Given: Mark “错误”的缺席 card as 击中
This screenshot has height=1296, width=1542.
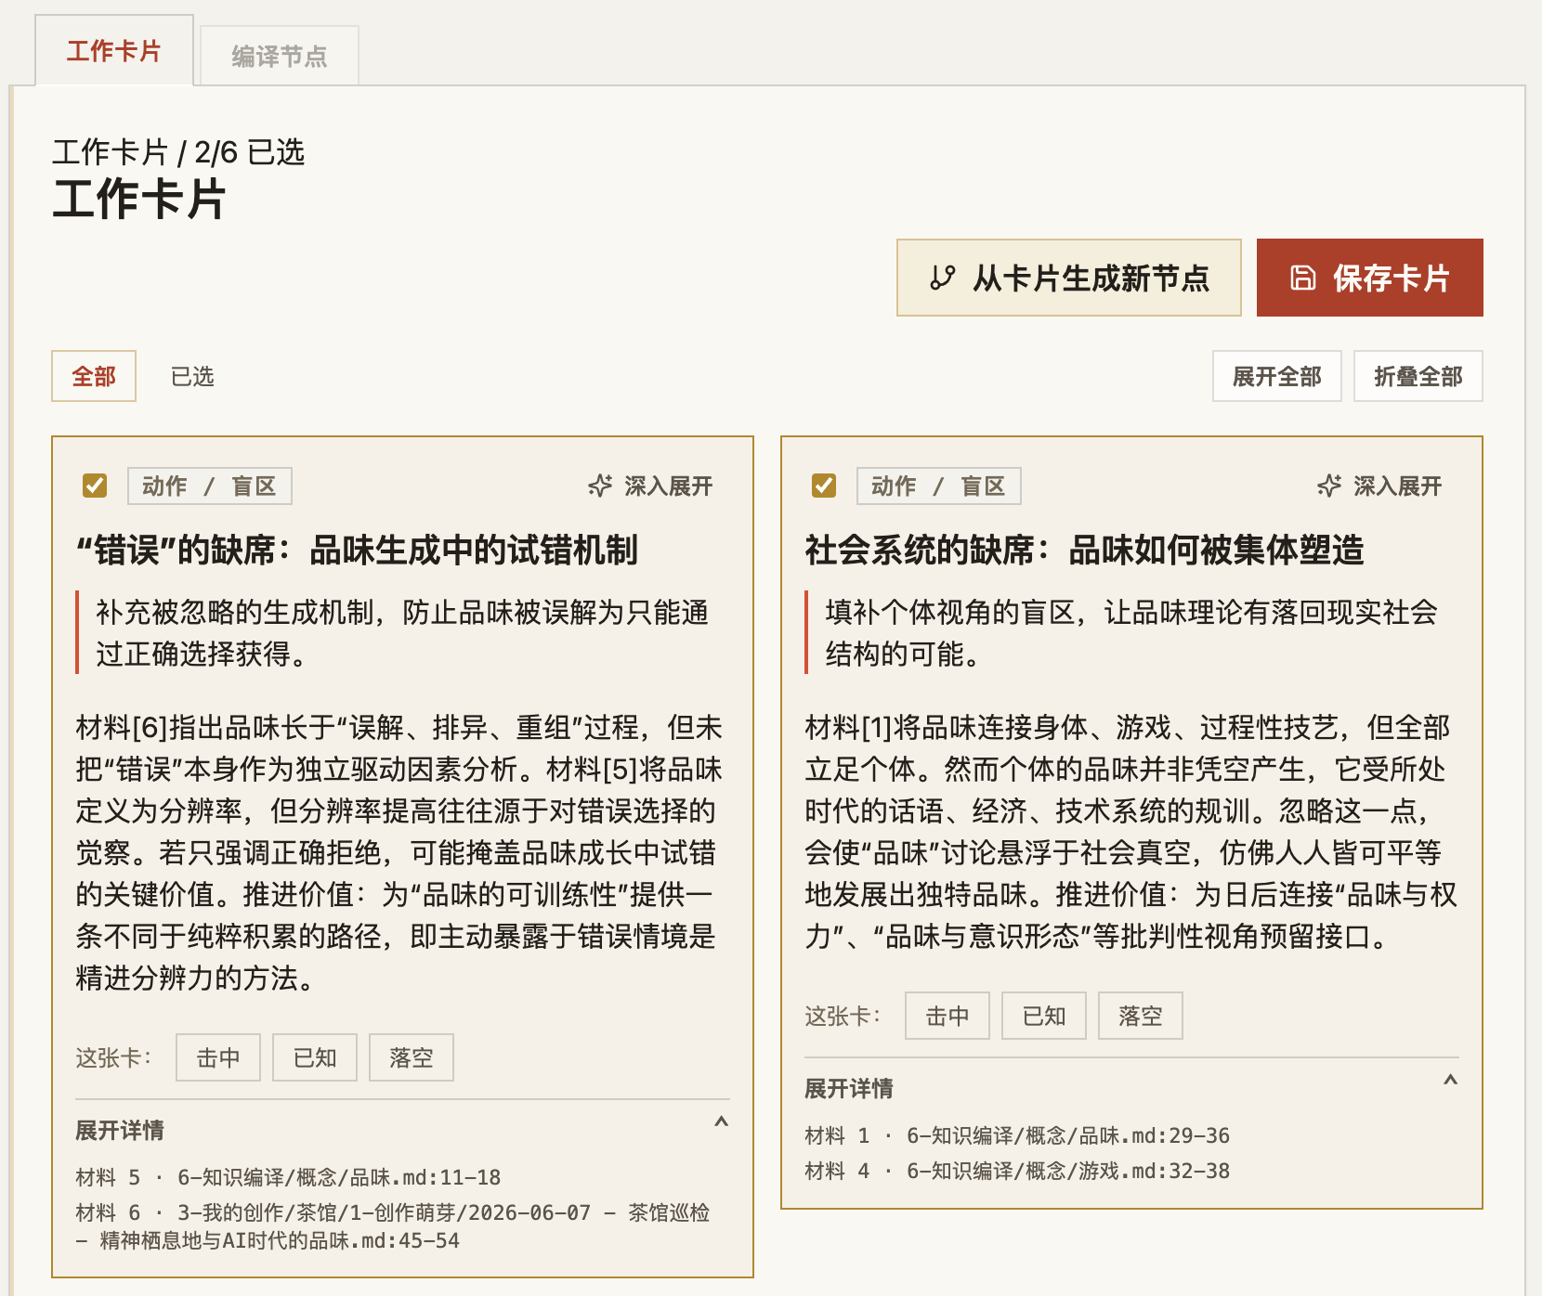Looking at the screenshot, I should pyautogui.click(x=218, y=1057).
